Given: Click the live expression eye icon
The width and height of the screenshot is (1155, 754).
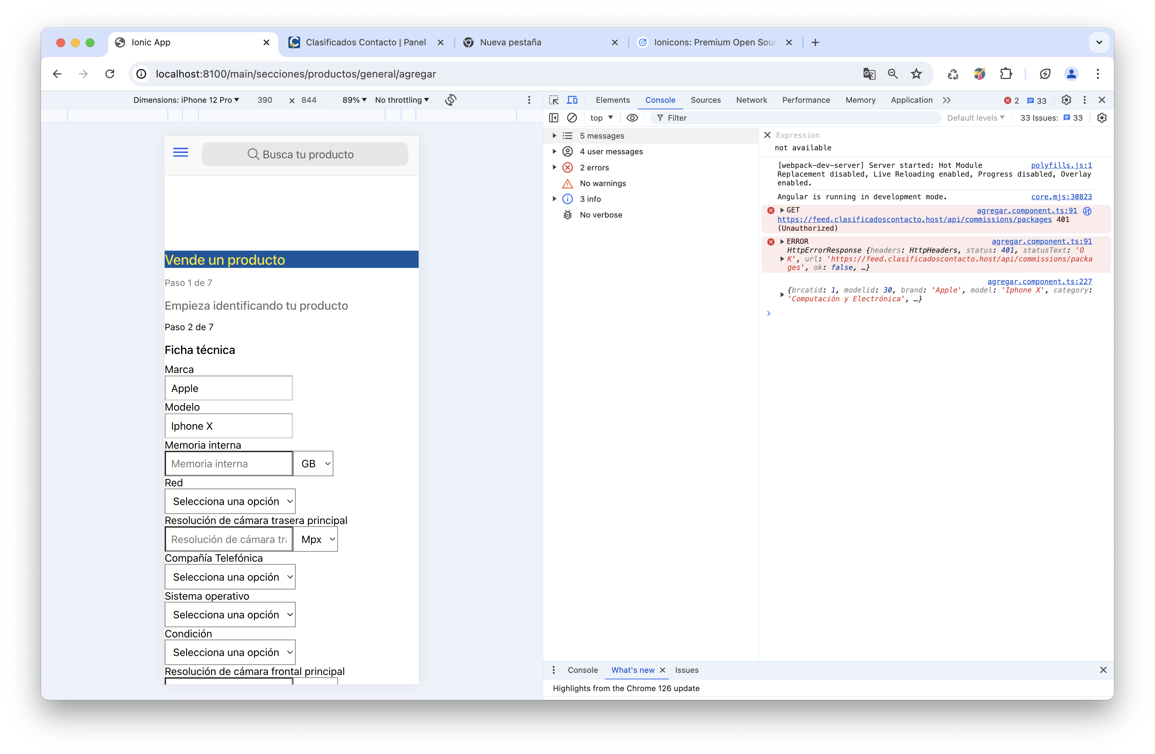Looking at the screenshot, I should click(632, 118).
